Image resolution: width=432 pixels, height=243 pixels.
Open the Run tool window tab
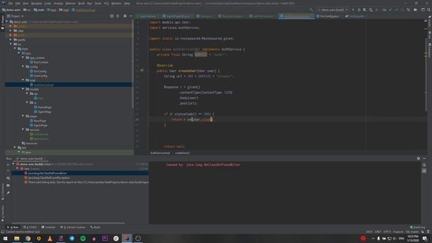click(13, 227)
